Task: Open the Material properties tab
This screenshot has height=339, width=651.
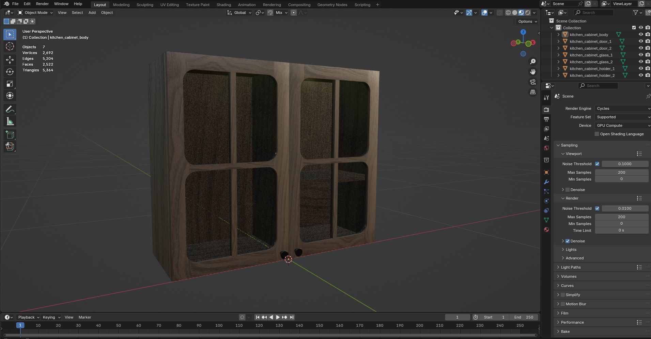Action: coord(546,230)
